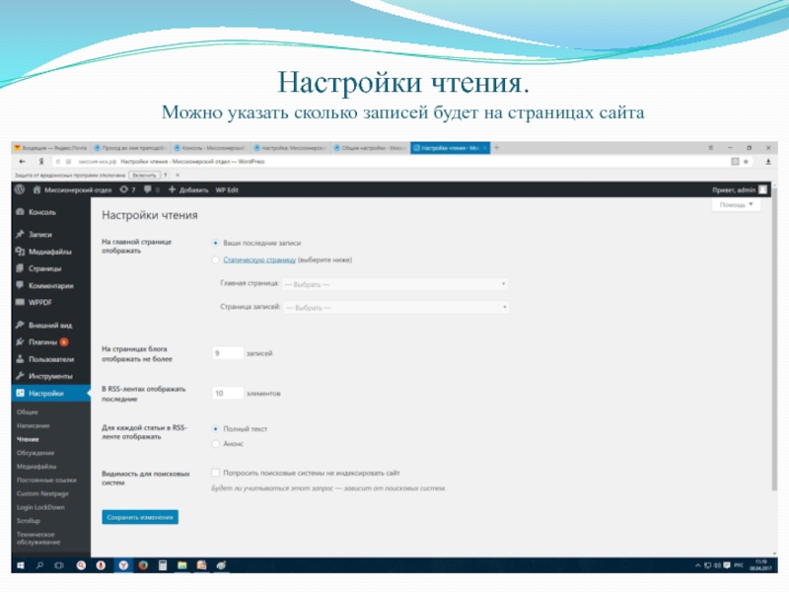The width and height of the screenshot is (789, 592).
Task: Open File Explorer from the taskbar
Action: pos(182,565)
